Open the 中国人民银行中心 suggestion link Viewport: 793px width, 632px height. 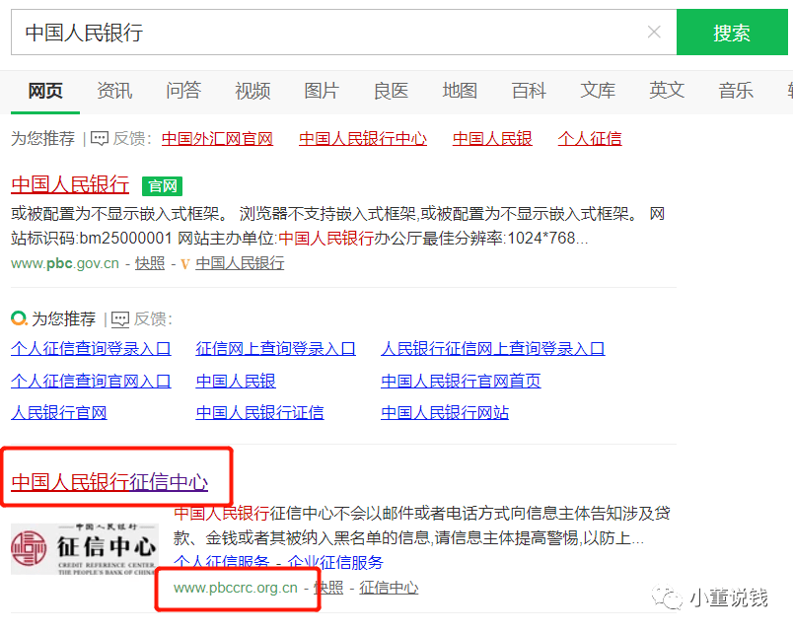tap(363, 139)
